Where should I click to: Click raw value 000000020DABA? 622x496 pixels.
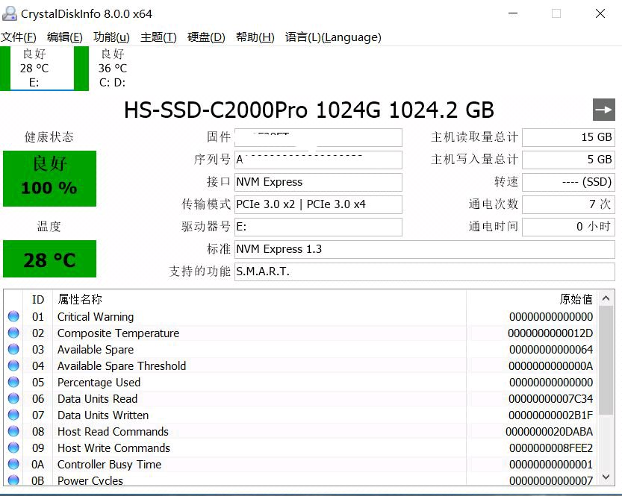pos(550,431)
